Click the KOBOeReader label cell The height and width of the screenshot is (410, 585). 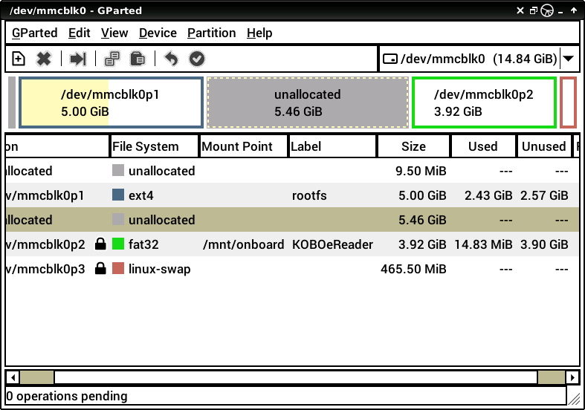(x=332, y=244)
